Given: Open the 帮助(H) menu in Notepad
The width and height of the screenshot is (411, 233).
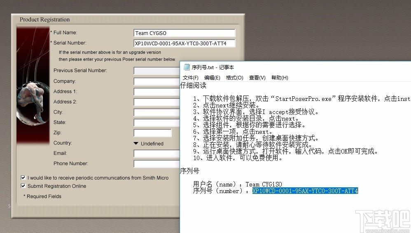Looking at the screenshot, I should (x=280, y=77).
